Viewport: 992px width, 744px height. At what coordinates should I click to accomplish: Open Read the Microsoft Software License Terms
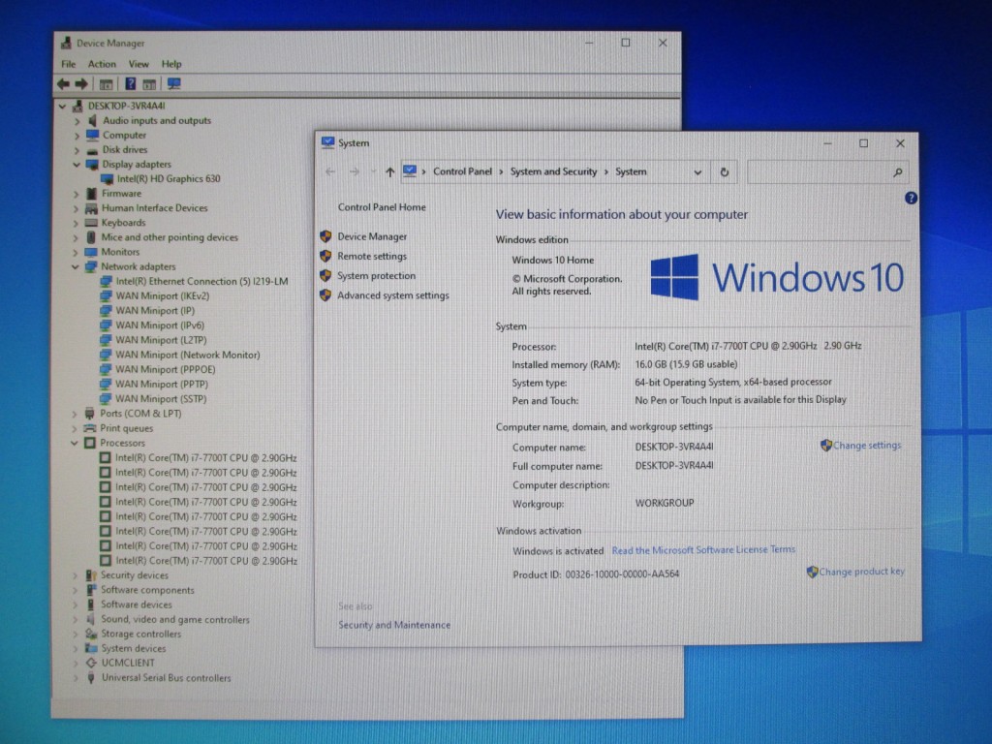(703, 550)
